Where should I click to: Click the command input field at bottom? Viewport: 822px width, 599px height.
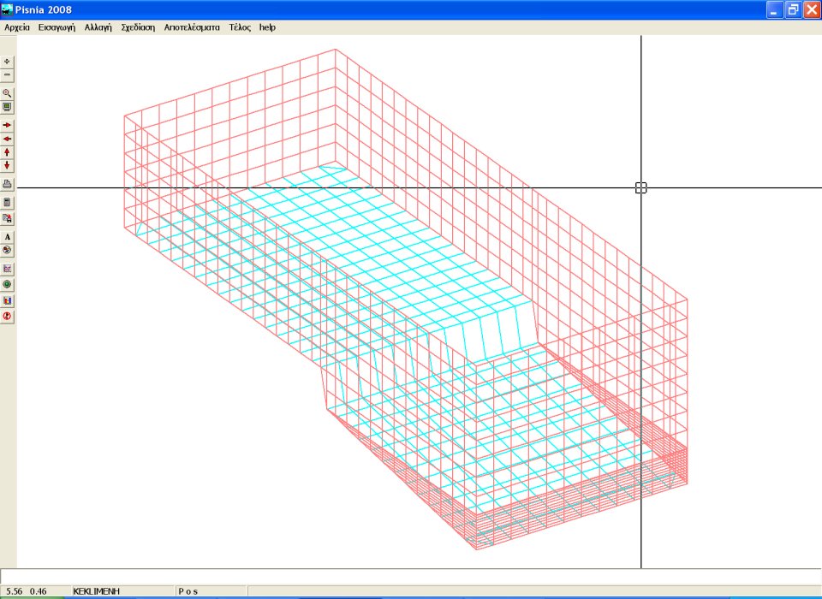411,576
